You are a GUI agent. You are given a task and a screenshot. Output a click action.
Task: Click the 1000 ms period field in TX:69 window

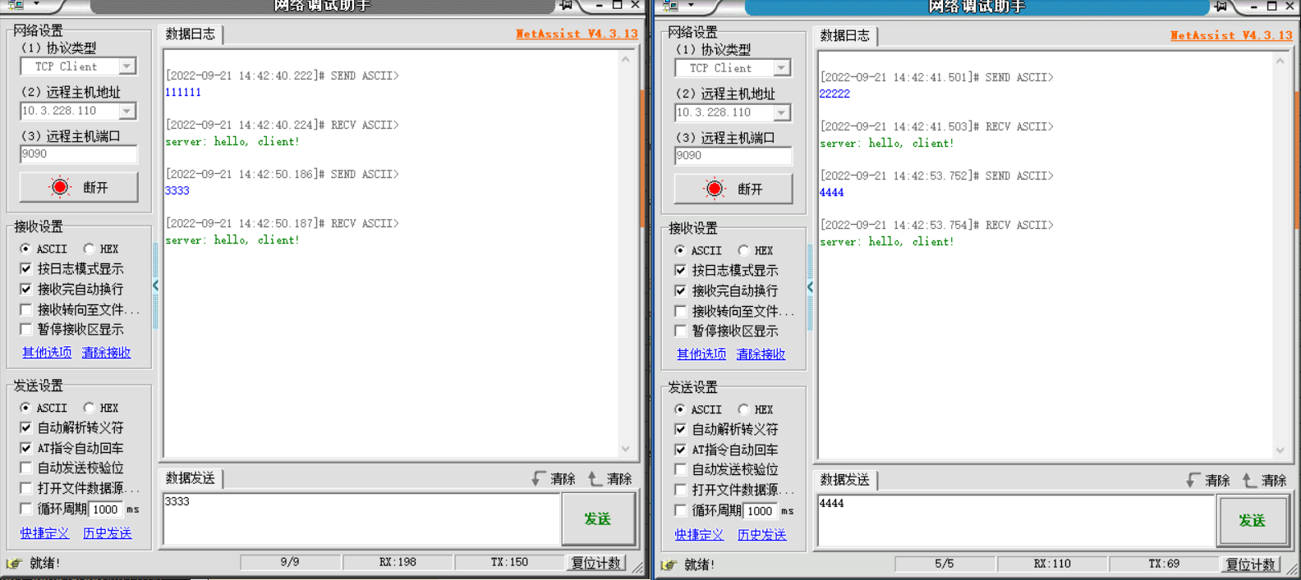pyautogui.click(x=761, y=510)
